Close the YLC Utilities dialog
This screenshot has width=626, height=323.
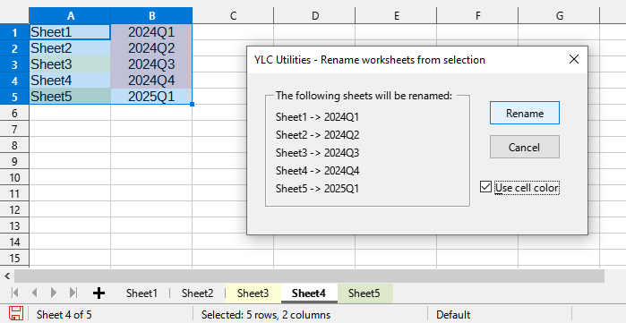pyautogui.click(x=574, y=59)
